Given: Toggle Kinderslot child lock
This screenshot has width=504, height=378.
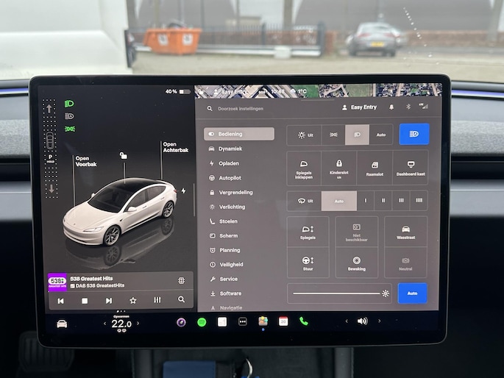Looking at the screenshot, I should coord(338,168).
